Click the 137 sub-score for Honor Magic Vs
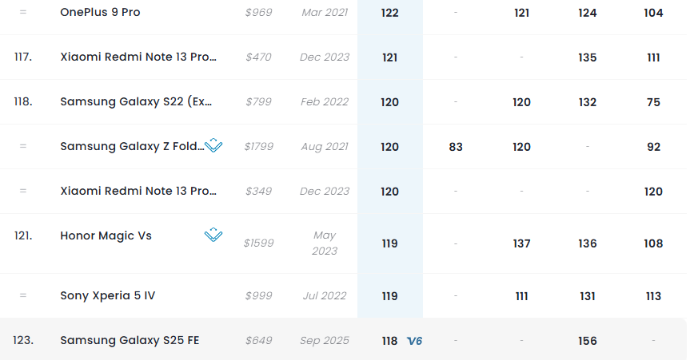Viewport: 694px width, 360px height. pyautogui.click(x=522, y=243)
